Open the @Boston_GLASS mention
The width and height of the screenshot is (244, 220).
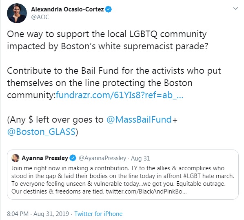(x=41, y=132)
